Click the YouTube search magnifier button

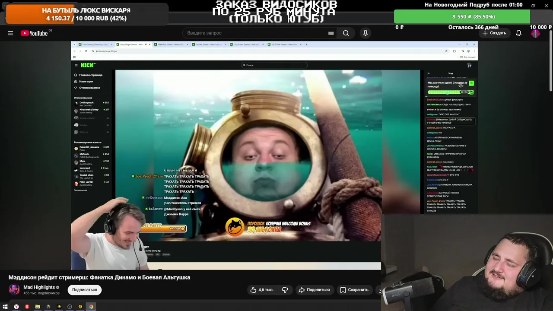pyautogui.click(x=346, y=33)
